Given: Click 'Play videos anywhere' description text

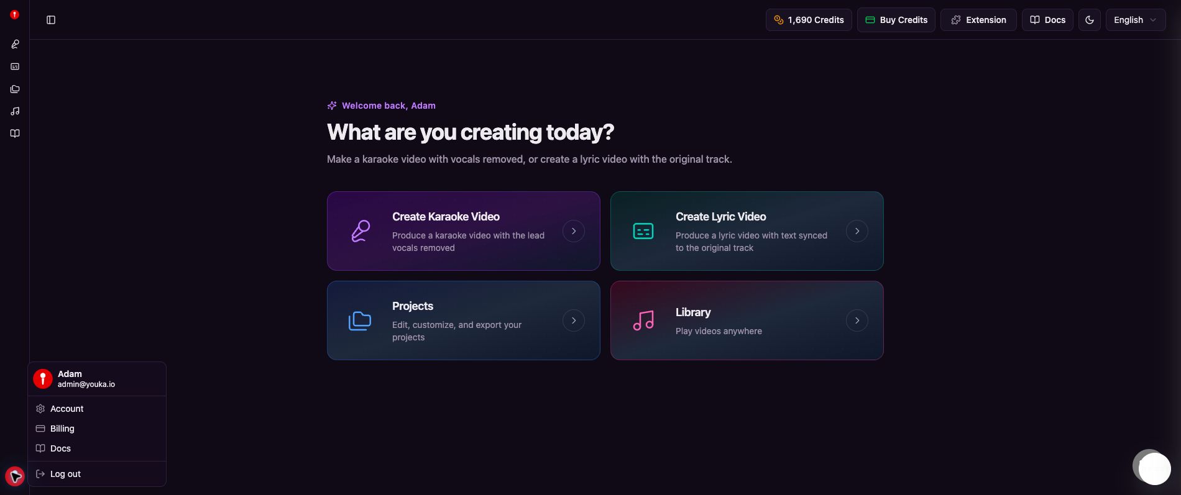Looking at the screenshot, I should tap(719, 331).
